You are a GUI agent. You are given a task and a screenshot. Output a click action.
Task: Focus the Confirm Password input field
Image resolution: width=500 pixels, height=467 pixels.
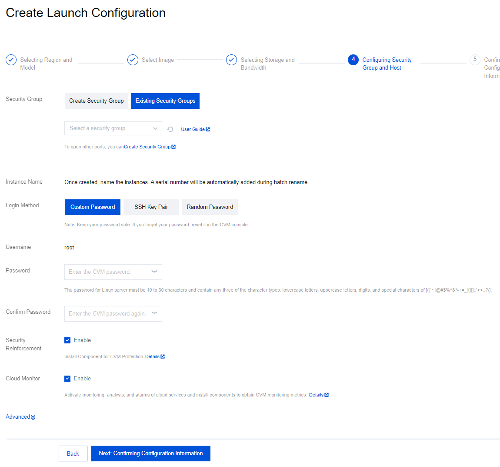[x=113, y=314]
